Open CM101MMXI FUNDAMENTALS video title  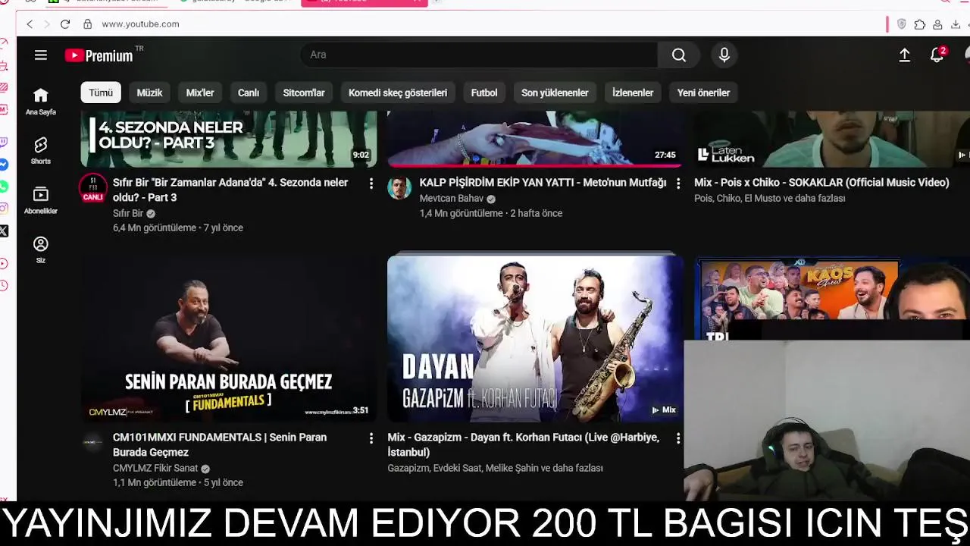pos(220,445)
